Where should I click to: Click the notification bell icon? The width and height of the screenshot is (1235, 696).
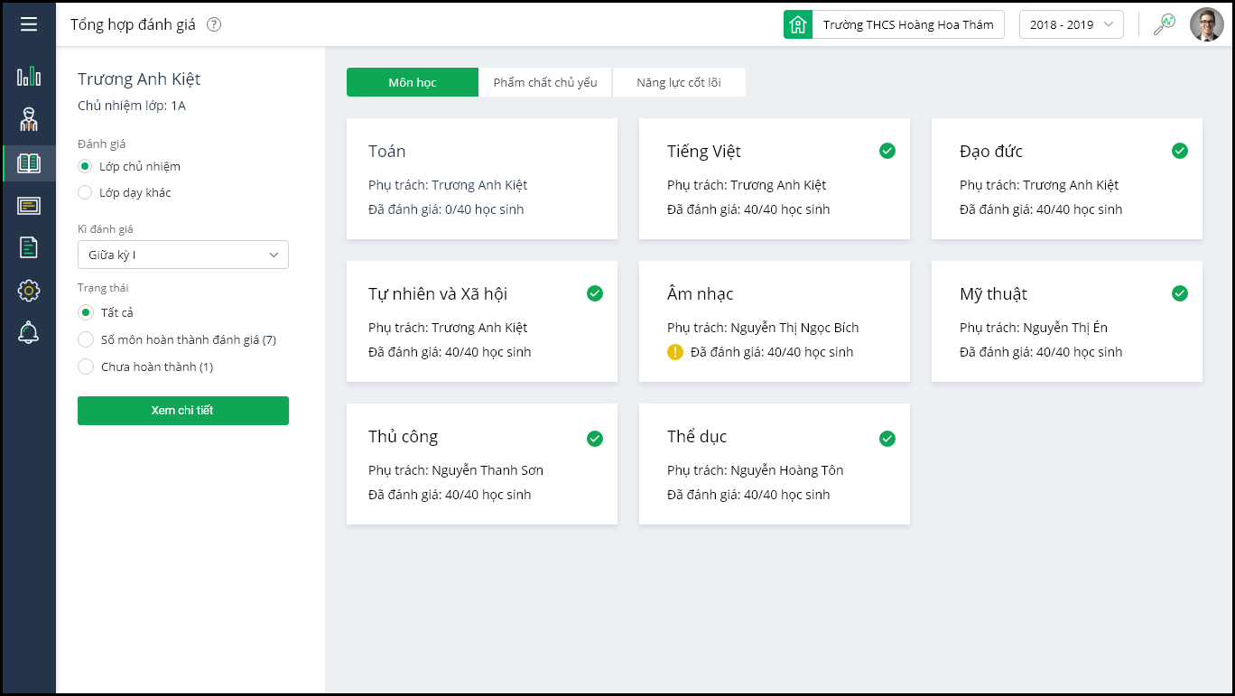(x=29, y=332)
